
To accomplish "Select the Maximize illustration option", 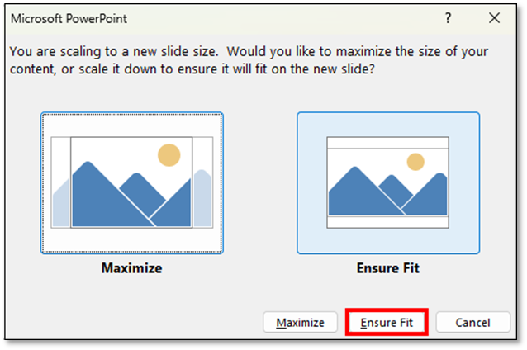I will [131, 182].
